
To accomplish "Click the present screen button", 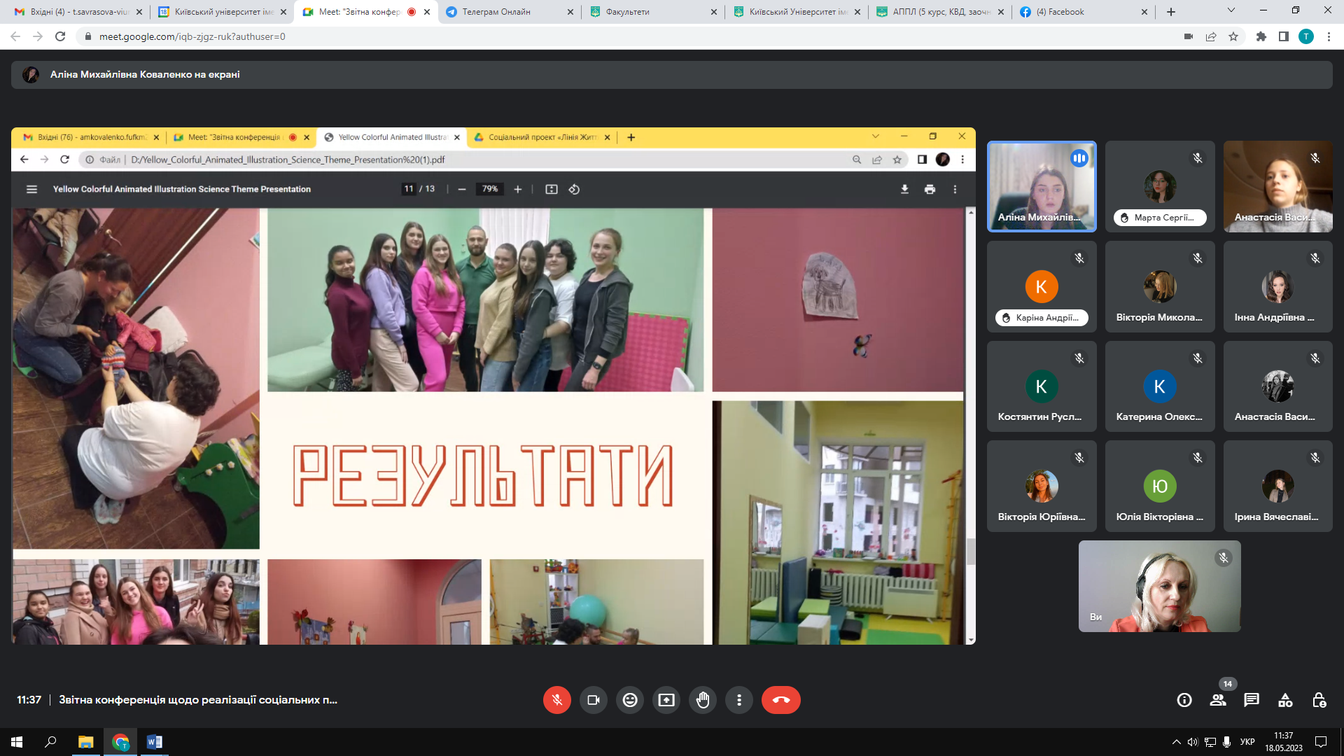I will [x=666, y=700].
